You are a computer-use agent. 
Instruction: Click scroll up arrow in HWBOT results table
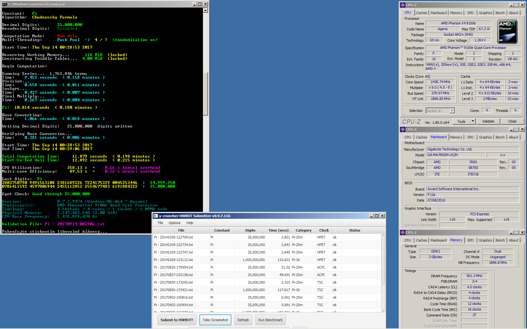(383, 235)
